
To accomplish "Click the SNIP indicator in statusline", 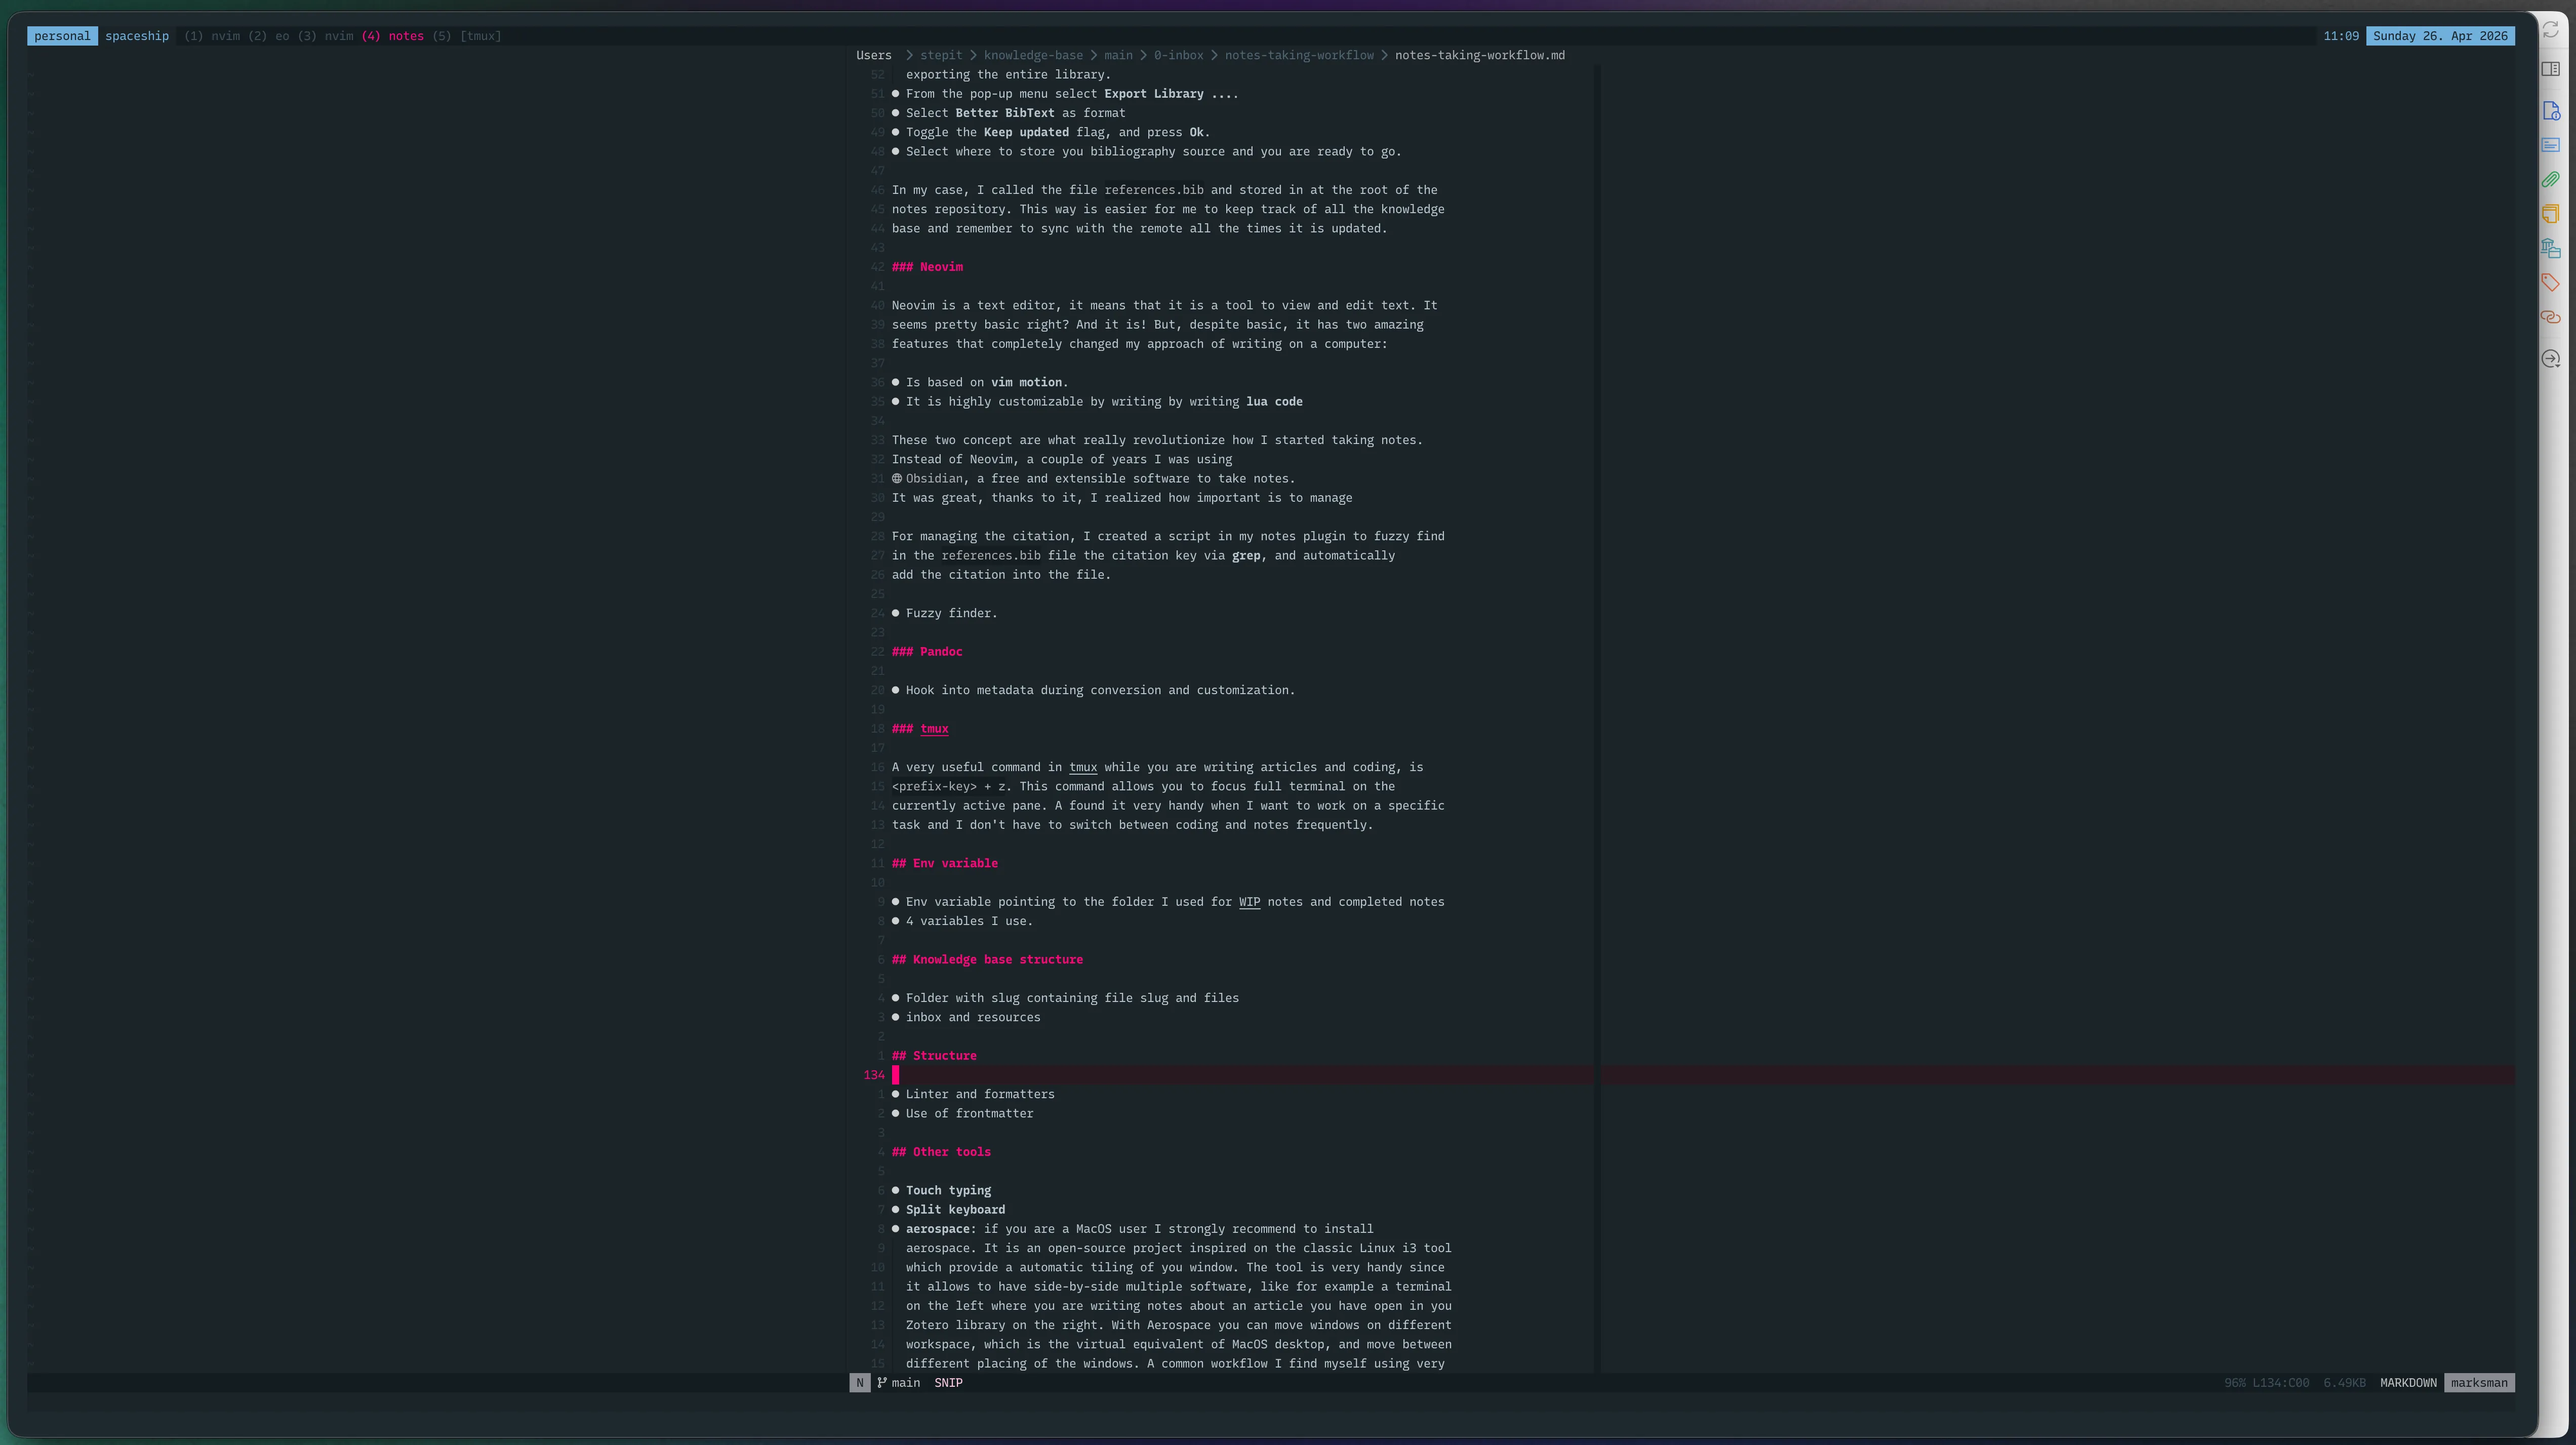I will (948, 1383).
